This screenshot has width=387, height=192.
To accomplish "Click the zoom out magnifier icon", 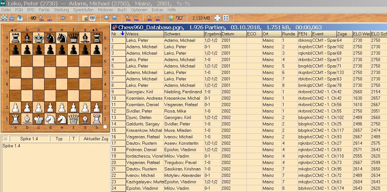I will tap(114, 18).
